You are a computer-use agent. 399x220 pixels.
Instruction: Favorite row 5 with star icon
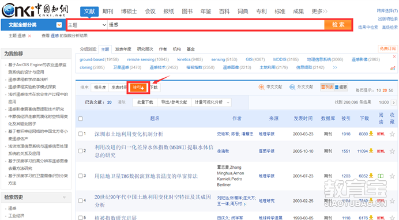pos(392,218)
